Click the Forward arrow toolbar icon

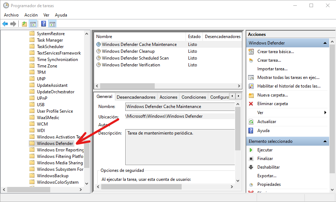point(13,24)
